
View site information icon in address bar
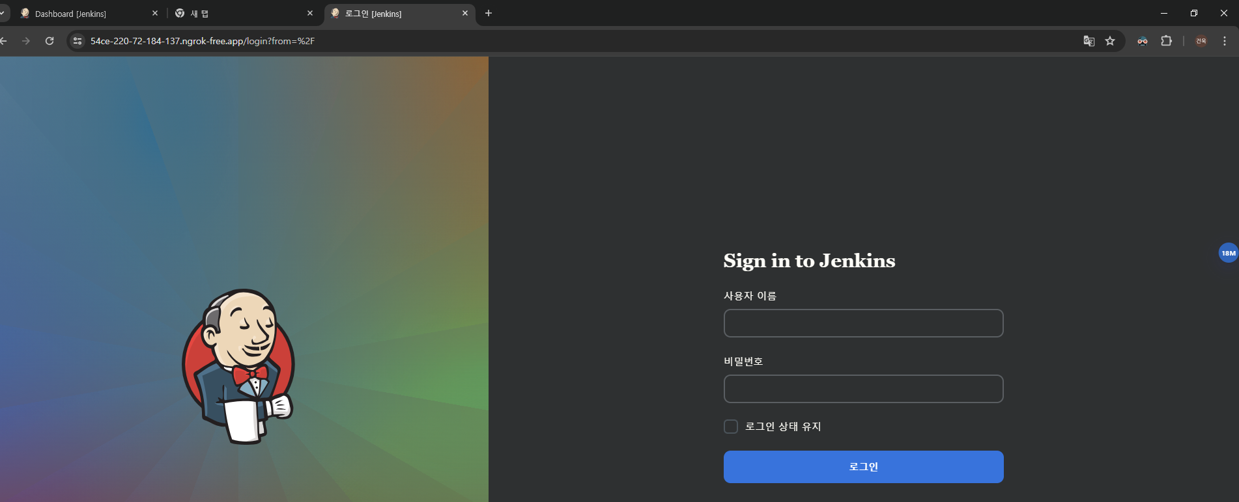78,41
